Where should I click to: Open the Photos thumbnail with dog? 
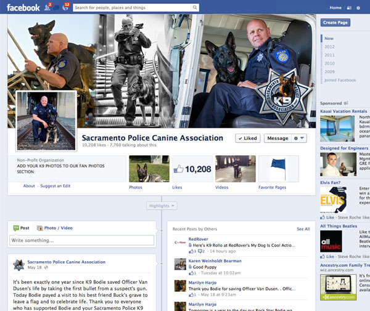coord(149,169)
